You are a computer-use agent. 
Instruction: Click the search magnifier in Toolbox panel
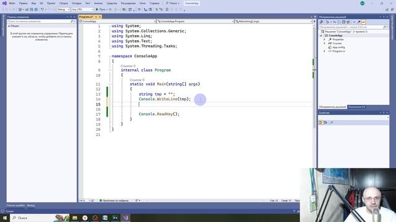72,22
